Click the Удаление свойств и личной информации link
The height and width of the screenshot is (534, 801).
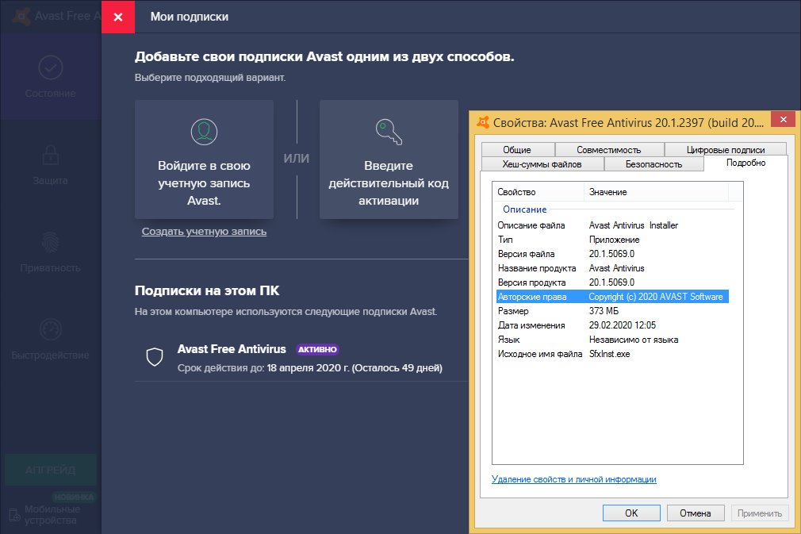tap(573, 479)
